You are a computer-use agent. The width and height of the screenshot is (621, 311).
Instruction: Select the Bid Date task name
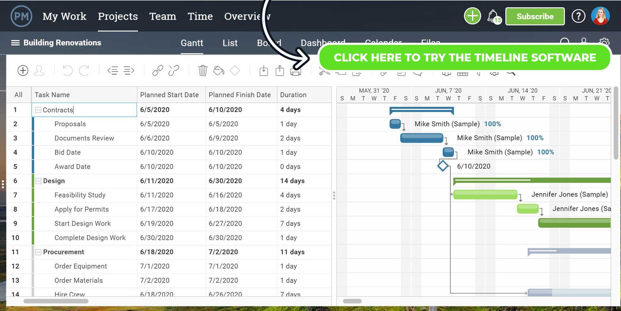pyautogui.click(x=68, y=152)
